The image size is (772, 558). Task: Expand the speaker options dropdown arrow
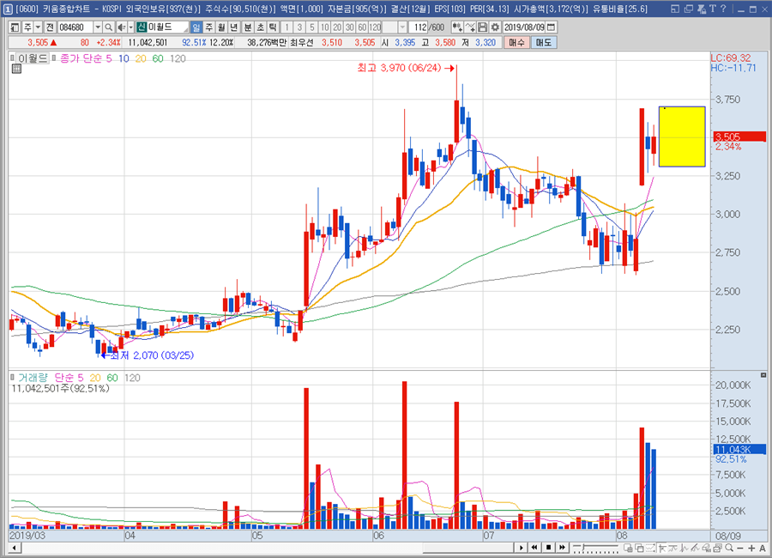click(131, 27)
